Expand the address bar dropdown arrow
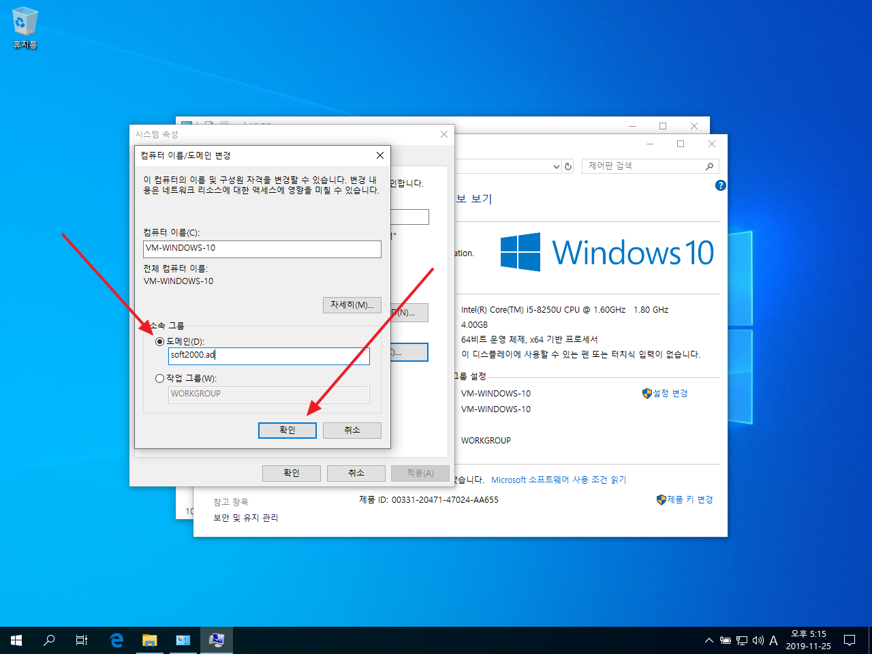The height and width of the screenshot is (654, 872). click(x=556, y=166)
